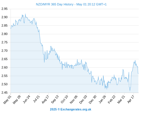Viewport: 141px width, 114px height.
Task: Select the Mar 21 axis label
Action: coord(121,99)
